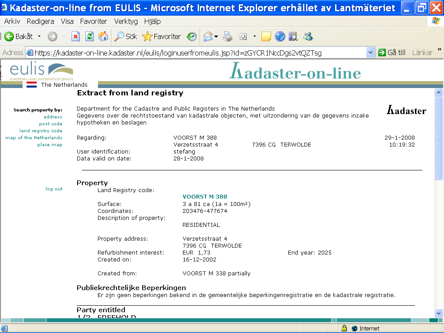Click the vertical scrollbar thumb
444x333 pixels.
tap(439, 138)
